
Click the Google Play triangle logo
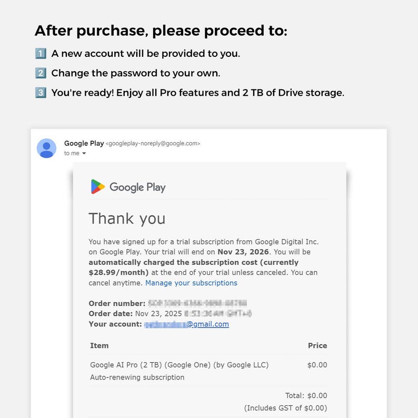coord(97,187)
